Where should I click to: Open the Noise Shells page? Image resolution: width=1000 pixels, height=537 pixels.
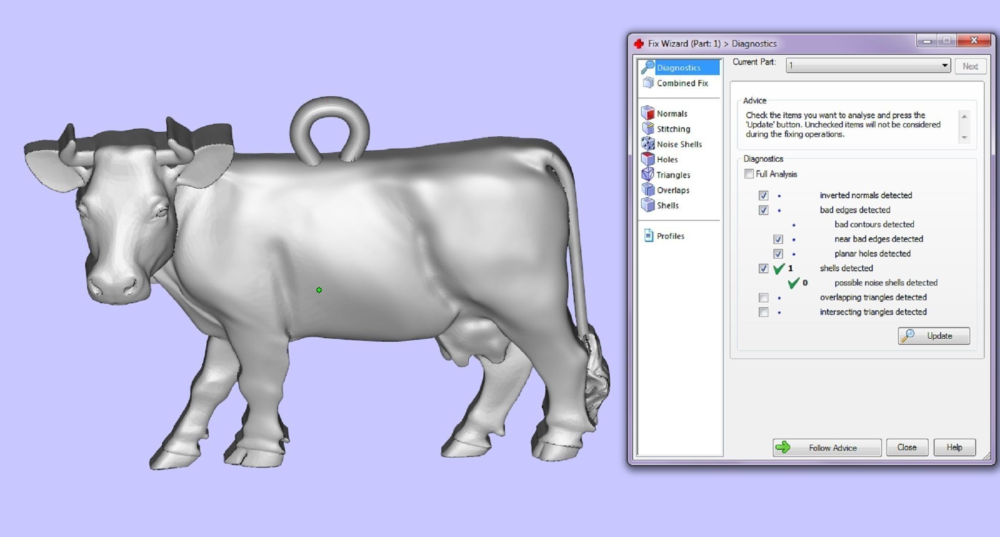tap(679, 144)
